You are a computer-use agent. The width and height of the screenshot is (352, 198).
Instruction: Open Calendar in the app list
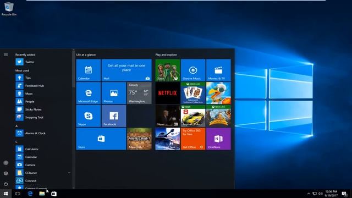43,157
